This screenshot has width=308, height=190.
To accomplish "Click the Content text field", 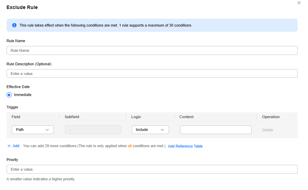I will pos(216,130).
